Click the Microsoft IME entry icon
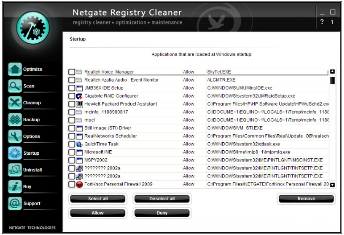The width and height of the screenshot is (344, 235). click(79, 152)
